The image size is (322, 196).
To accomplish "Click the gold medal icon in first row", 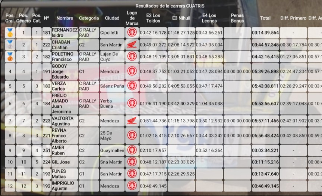I will (10, 33).
